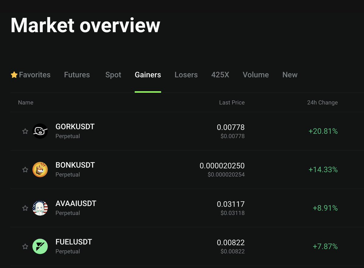
Task: Favorite GORKUSDT with its star
Action: (25, 131)
